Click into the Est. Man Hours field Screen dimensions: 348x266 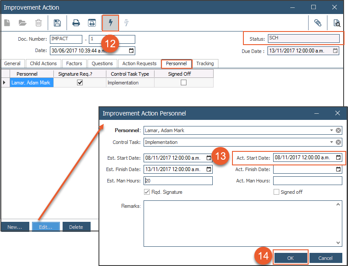[x=178, y=181]
